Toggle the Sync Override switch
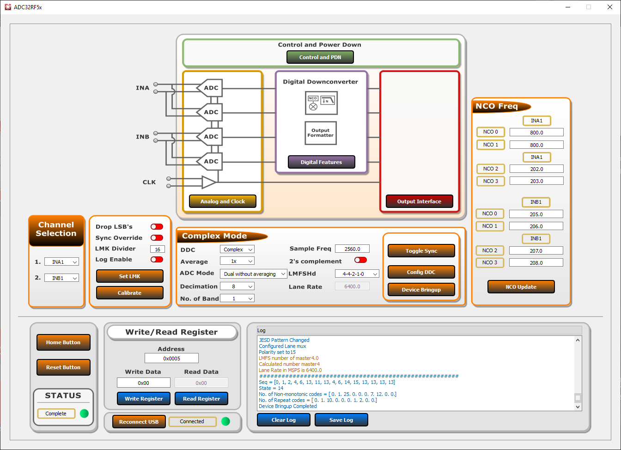 tap(157, 237)
